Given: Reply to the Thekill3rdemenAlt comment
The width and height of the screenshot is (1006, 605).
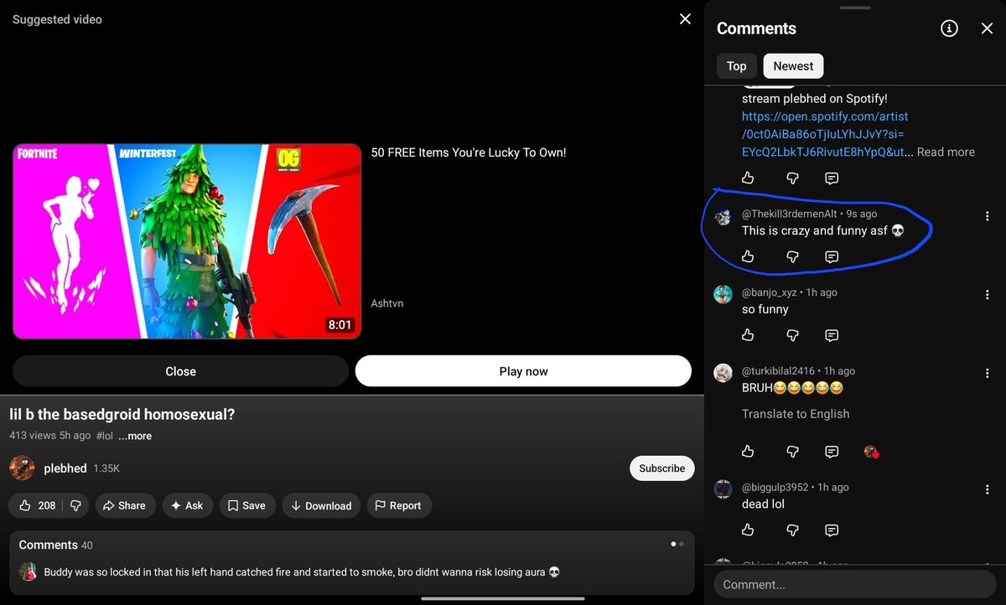Looking at the screenshot, I should coord(832,256).
